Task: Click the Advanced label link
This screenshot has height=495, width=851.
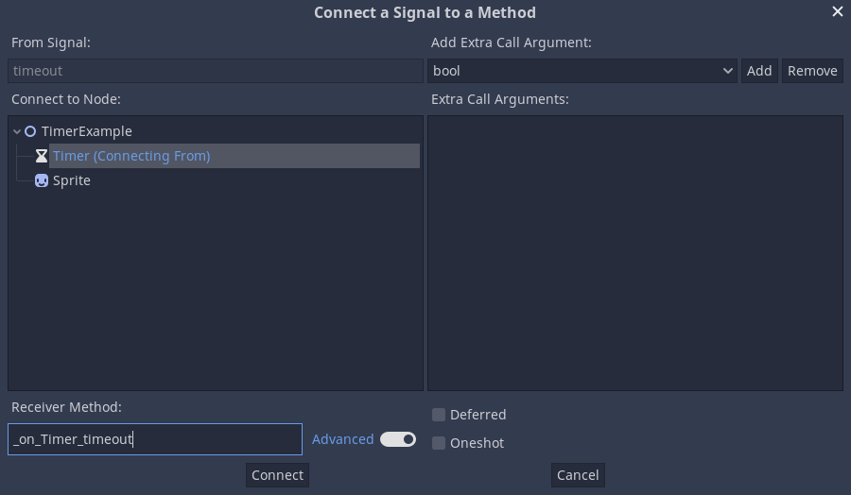Action: [x=342, y=439]
